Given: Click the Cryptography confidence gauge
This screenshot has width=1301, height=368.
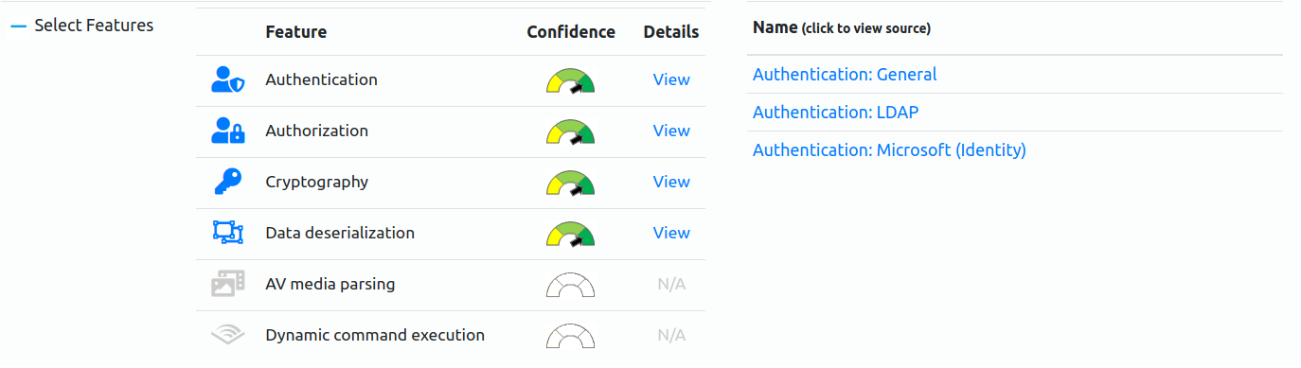Looking at the screenshot, I should click(x=571, y=183).
